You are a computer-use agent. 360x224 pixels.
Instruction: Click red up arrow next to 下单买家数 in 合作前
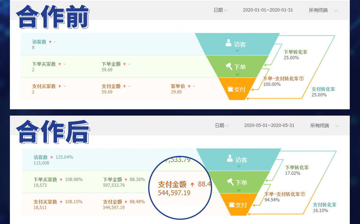click(60, 64)
